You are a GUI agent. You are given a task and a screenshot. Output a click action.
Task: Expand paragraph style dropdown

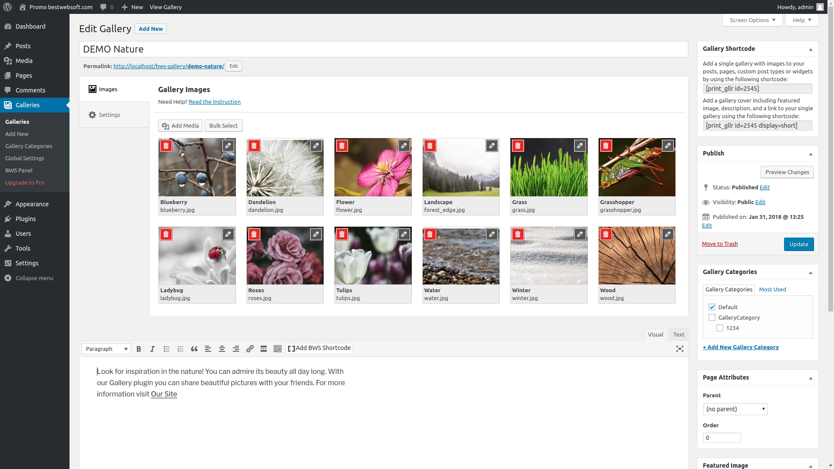[x=126, y=349]
